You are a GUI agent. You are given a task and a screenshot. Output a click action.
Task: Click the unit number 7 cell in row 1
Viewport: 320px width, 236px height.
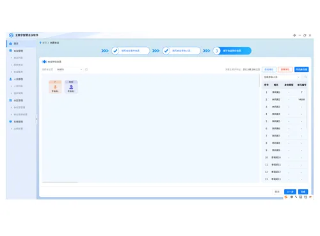[x=301, y=92]
